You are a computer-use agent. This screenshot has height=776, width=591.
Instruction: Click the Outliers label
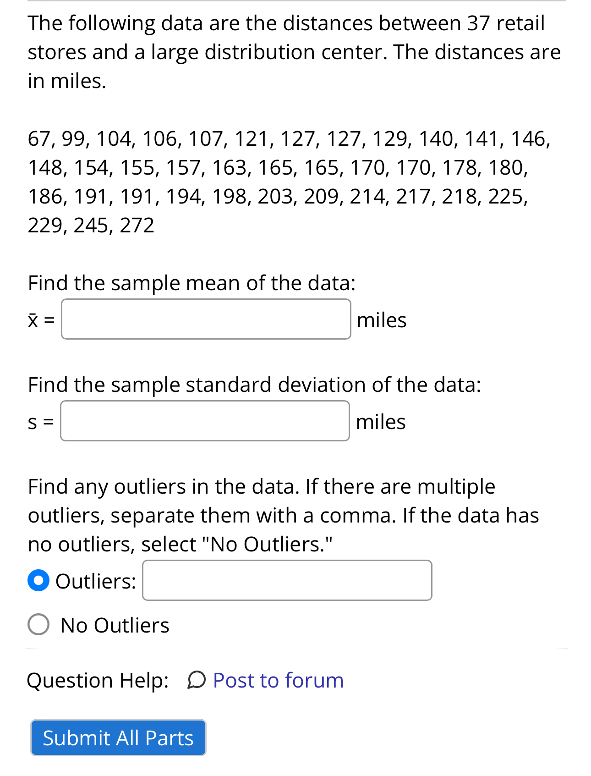[x=95, y=581]
